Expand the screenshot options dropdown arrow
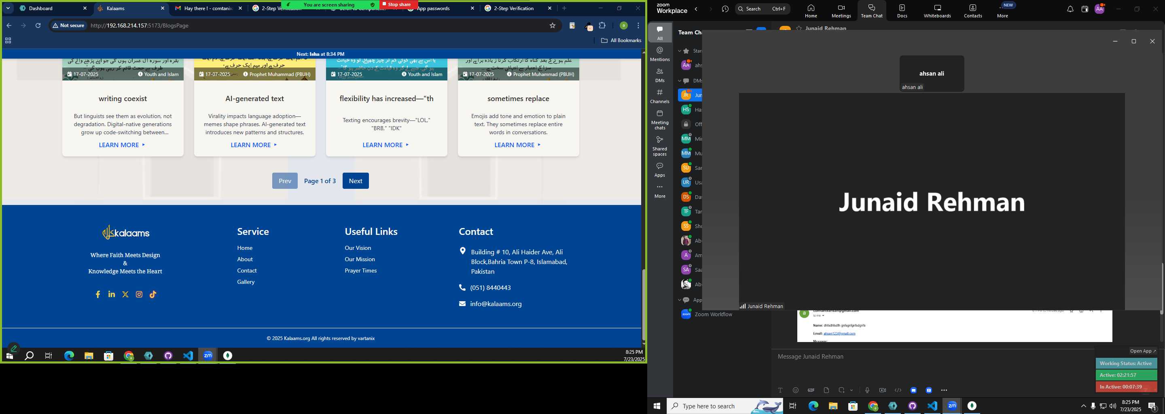 pos(852,390)
